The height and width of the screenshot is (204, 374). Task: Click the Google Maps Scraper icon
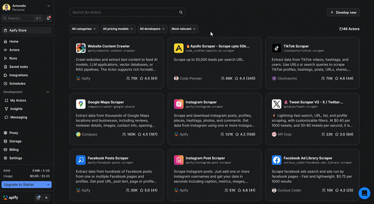[x=81, y=104]
